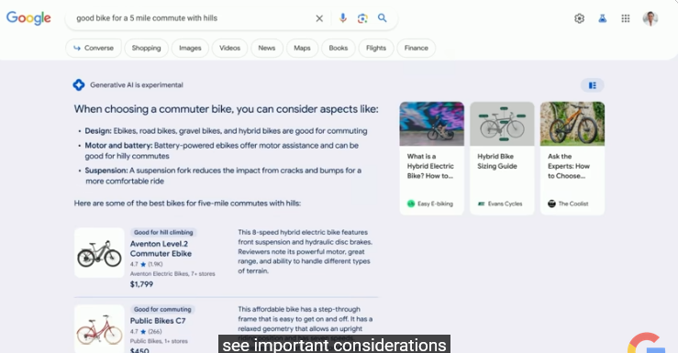Switch to the Books tab
Image resolution: width=678 pixels, height=353 pixels.
click(339, 48)
